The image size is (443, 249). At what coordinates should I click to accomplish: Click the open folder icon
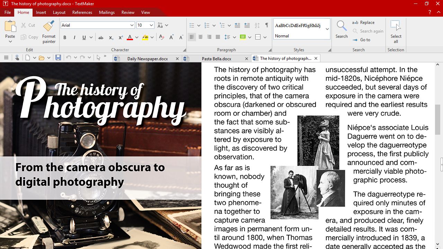click(x=42, y=58)
